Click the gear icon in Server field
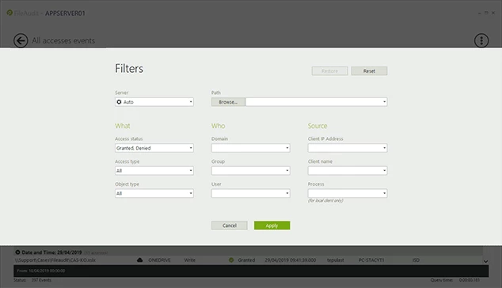Screen dimensions: 502x288 pos(119,102)
